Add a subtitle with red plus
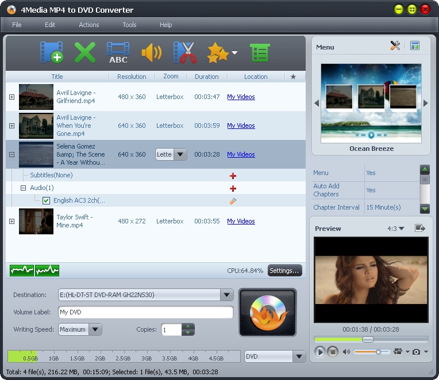This screenshot has height=380, width=439. (233, 176)
